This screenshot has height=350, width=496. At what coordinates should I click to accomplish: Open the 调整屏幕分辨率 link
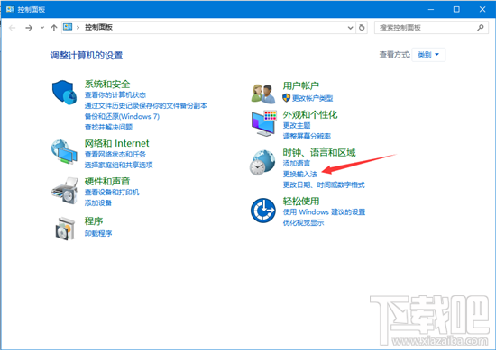(x=307, y=136)
